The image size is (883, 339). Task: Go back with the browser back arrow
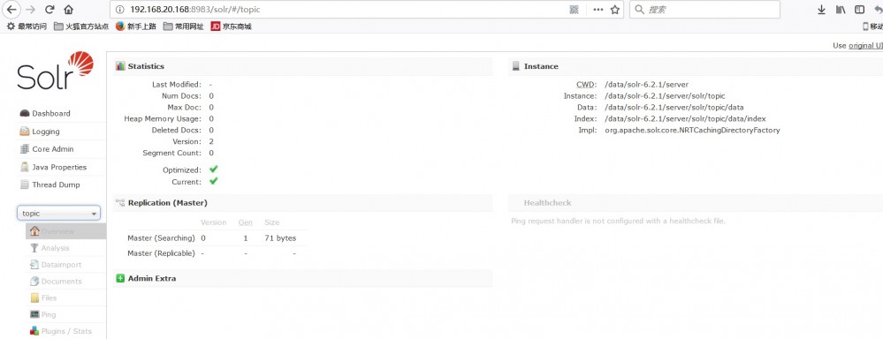[11, 10]
